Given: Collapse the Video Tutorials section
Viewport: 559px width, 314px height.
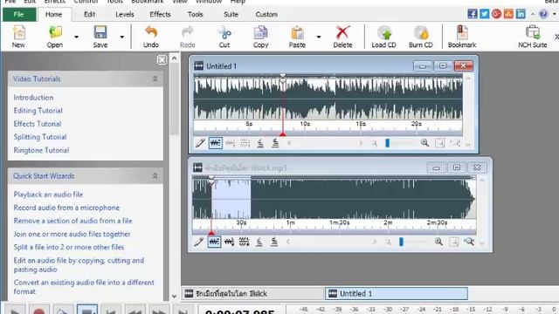Looking at the screenshot, I should point(155,78).
